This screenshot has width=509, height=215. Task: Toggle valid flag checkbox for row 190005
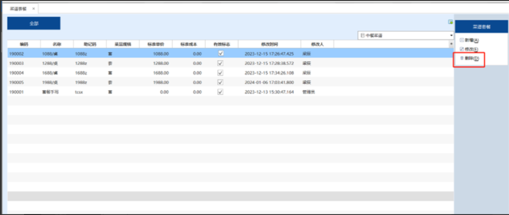pyautogui.click(x=221, y=82)
